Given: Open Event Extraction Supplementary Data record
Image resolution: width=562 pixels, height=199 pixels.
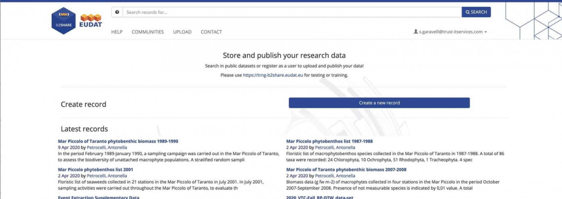Looking at the screenshot, I should pos(99,197).
